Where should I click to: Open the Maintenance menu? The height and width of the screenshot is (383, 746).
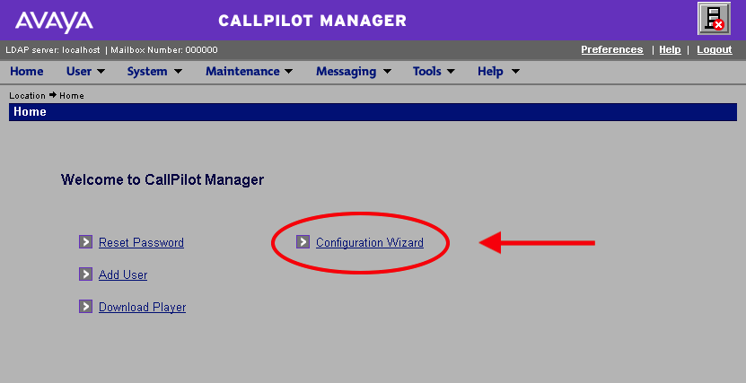(x=242, y=71)
